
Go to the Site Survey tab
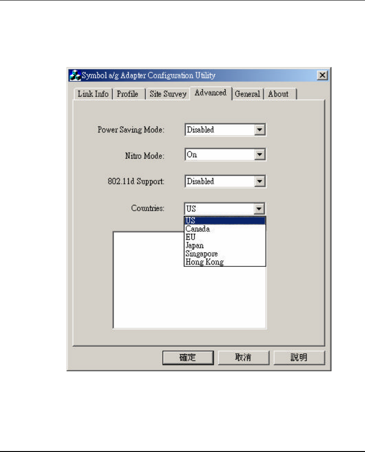click(168, 94)
